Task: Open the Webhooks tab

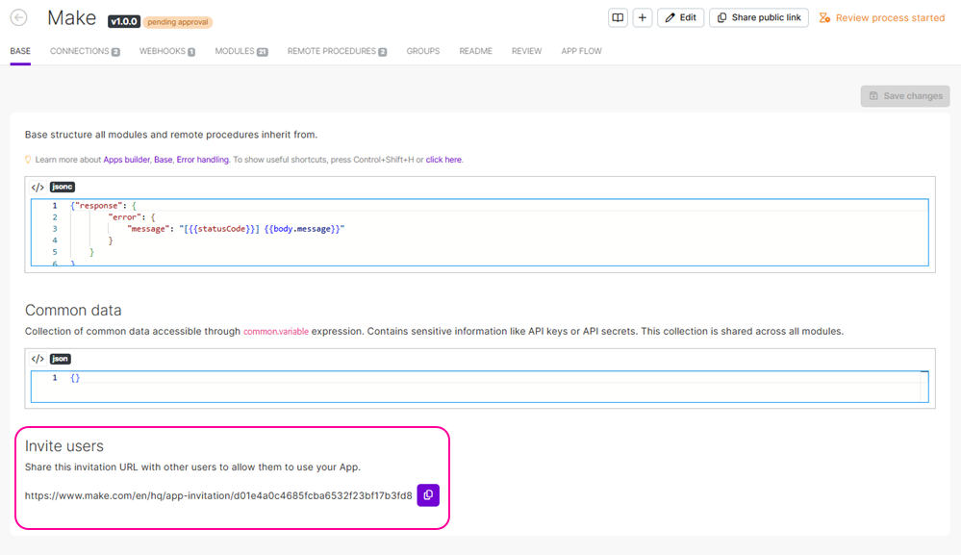Action: [x=166, y=51]
